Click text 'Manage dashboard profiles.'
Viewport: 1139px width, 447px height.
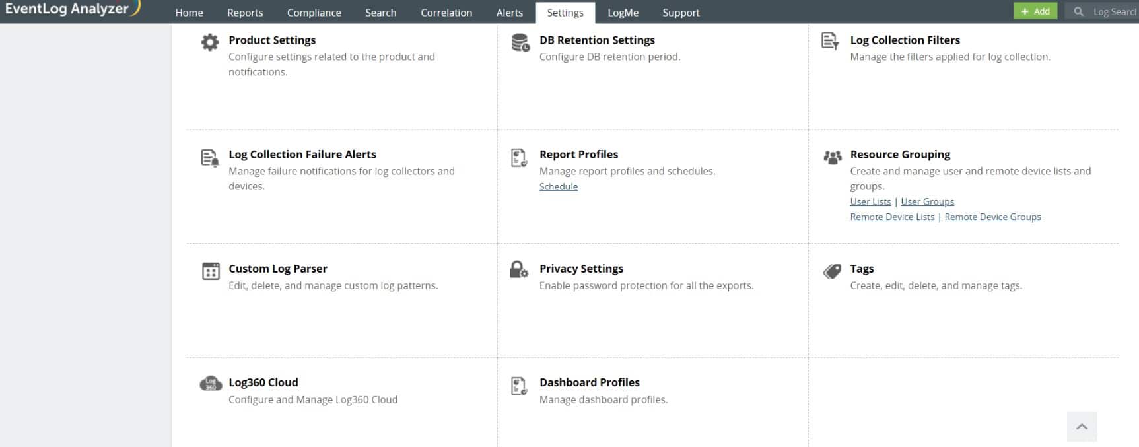point(604,399)
